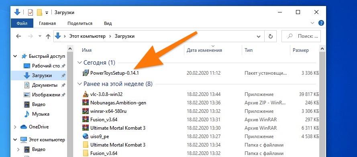The width and height of the screenshot is (357, 157).
Task: Select the uiso9_pe application icon
Action: click(x=86, y=136)
